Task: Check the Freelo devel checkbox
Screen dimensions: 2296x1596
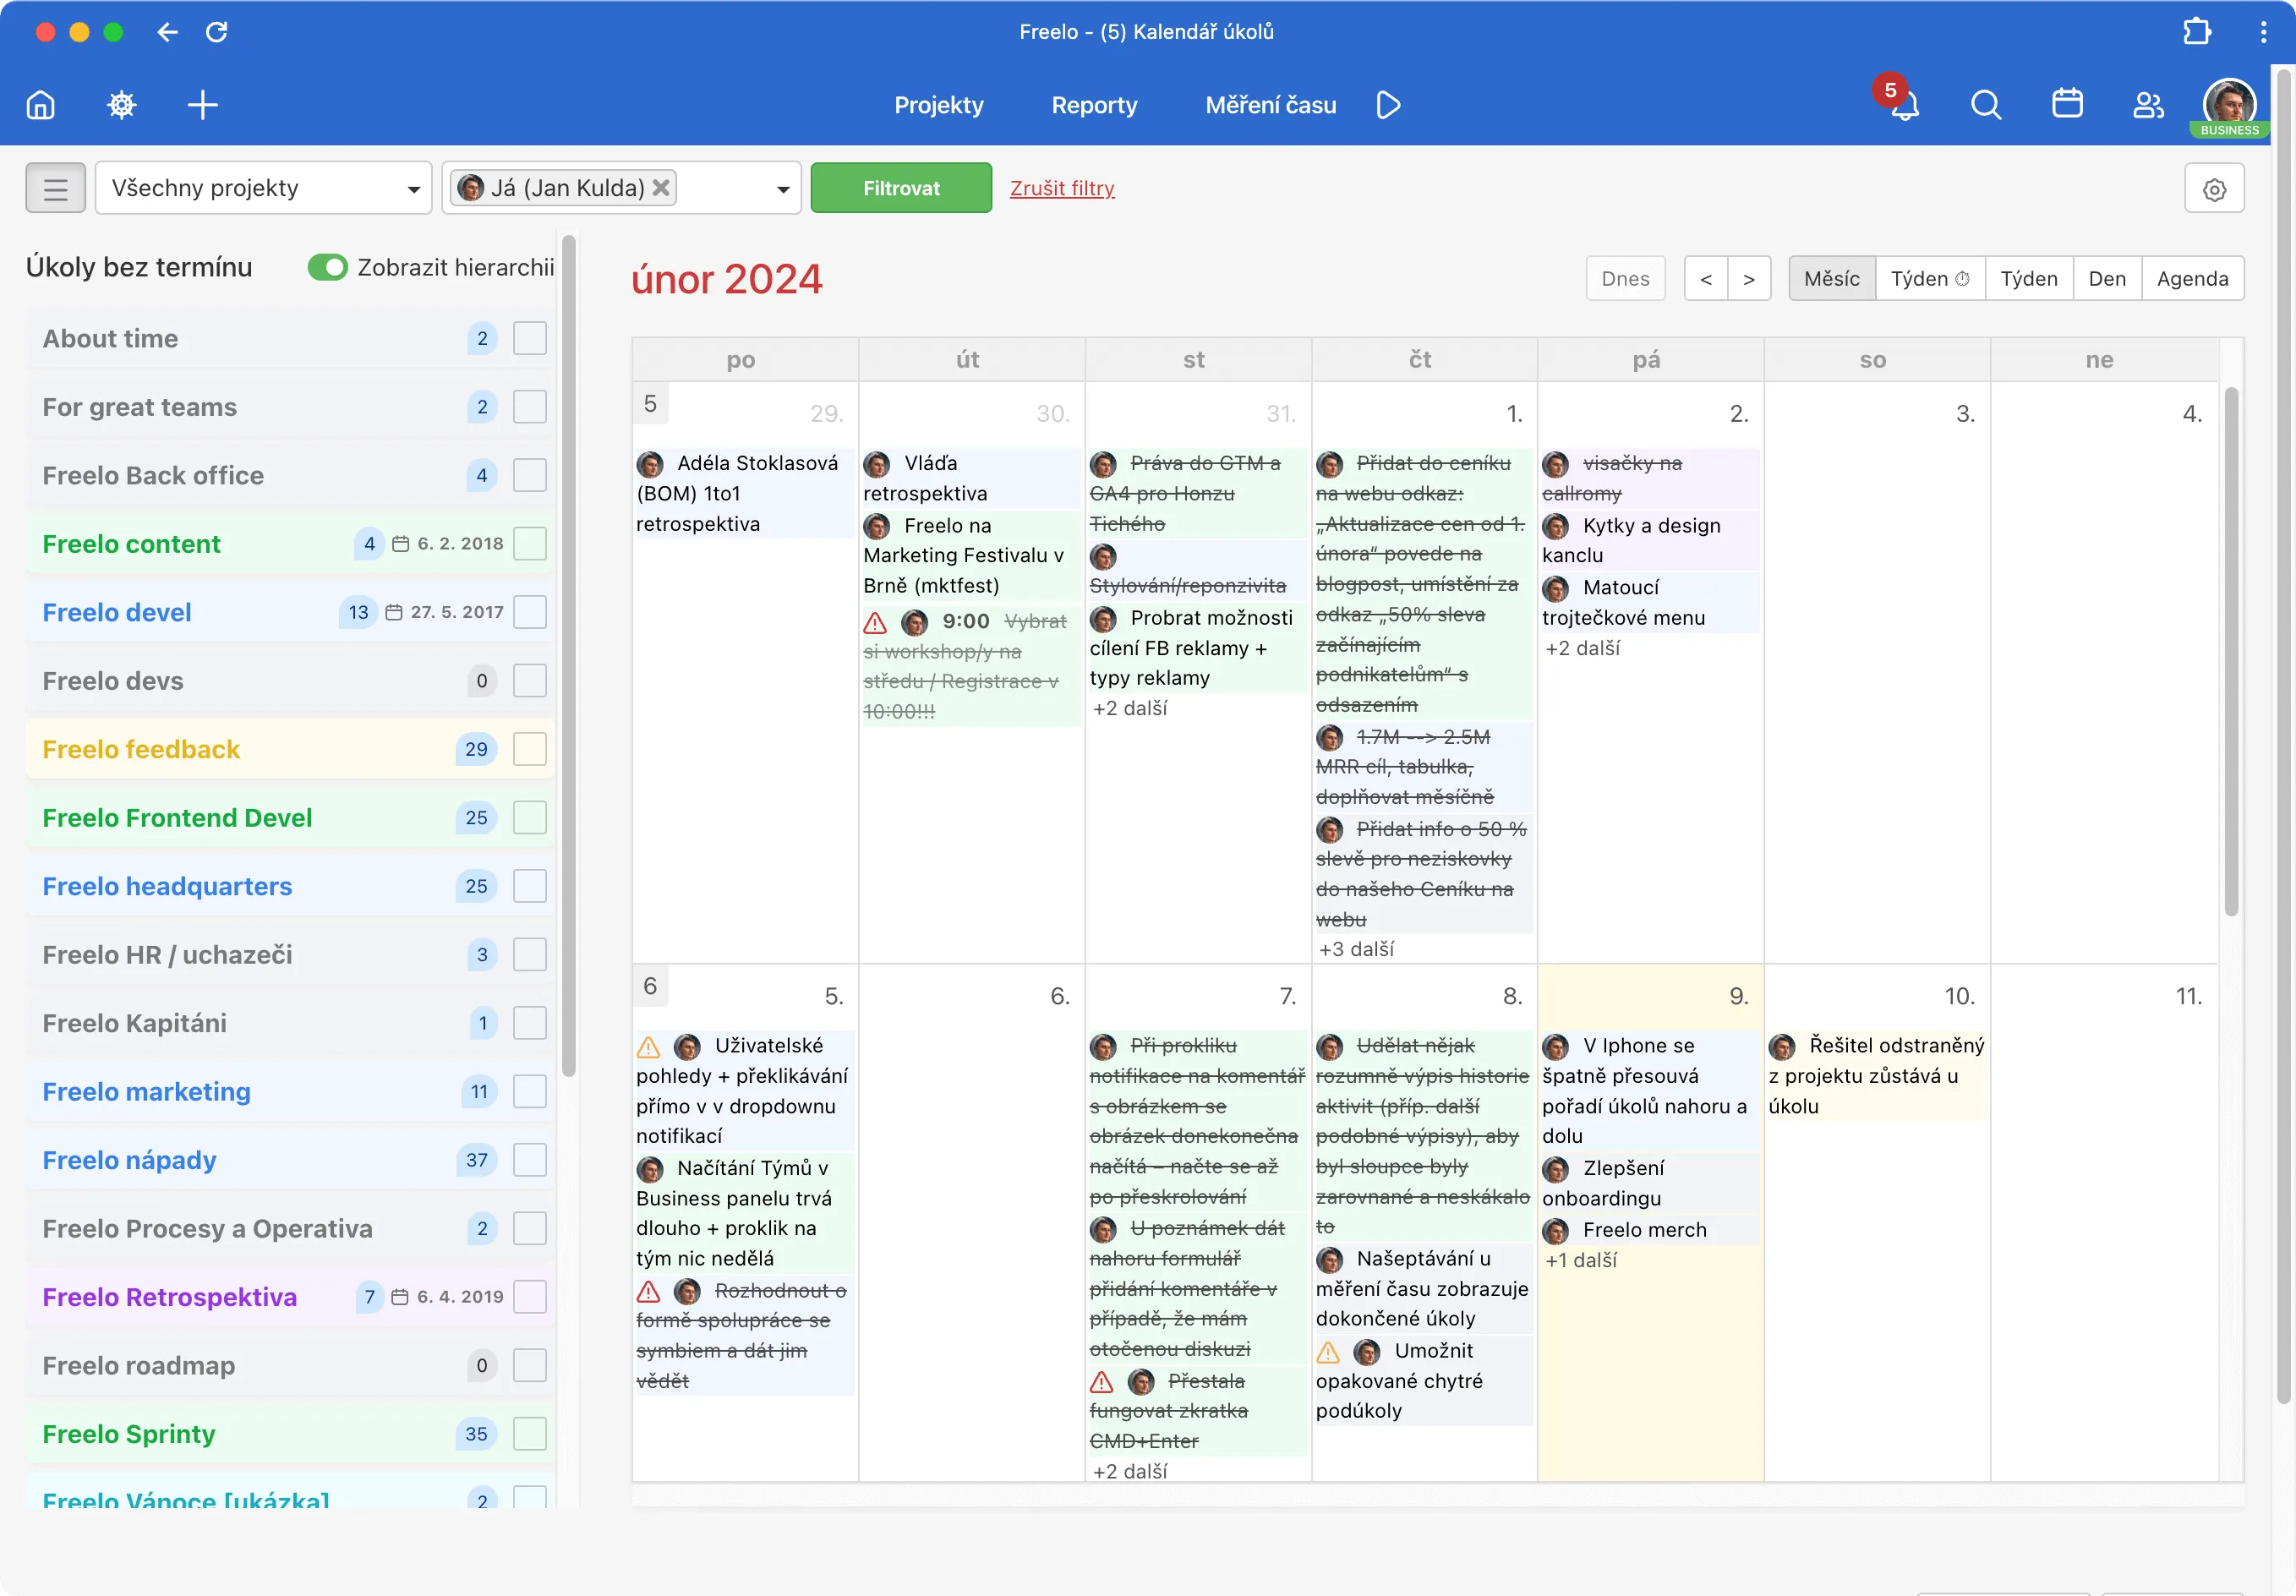Action: click(530, 612)
